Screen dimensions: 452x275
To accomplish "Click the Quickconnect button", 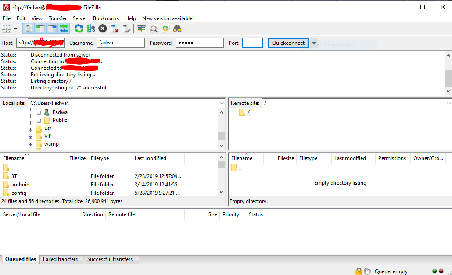I will (x=288, y=43).
